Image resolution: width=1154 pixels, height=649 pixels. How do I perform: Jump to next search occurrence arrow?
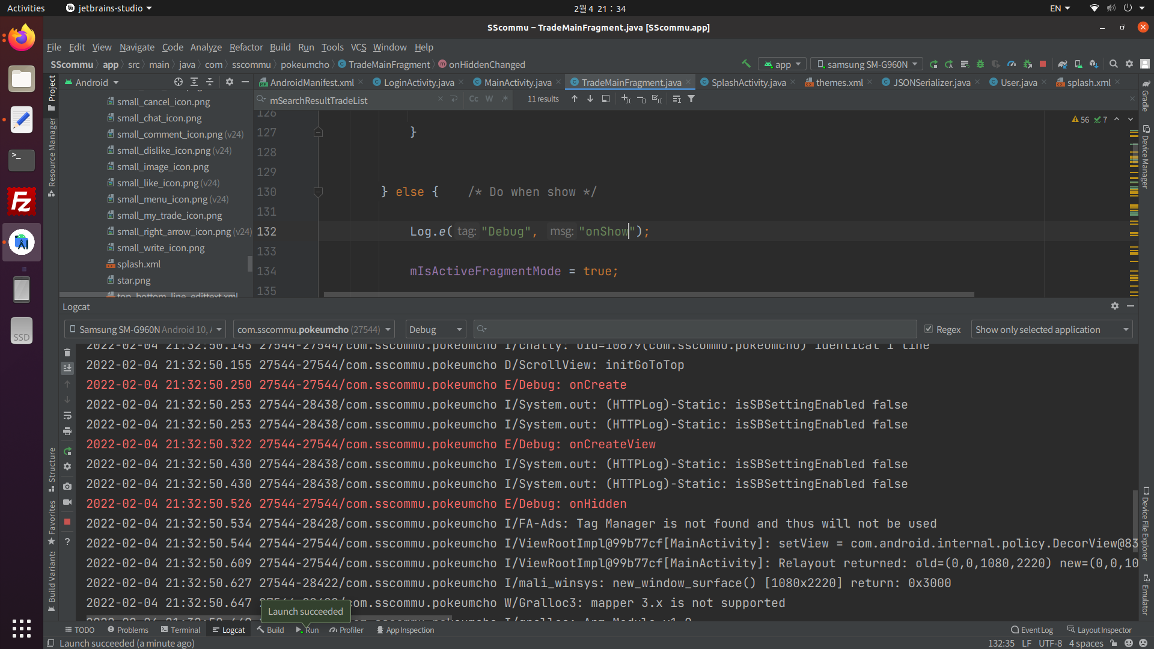590,99
